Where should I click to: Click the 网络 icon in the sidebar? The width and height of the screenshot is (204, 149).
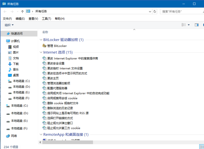click(x=8, y=136)
